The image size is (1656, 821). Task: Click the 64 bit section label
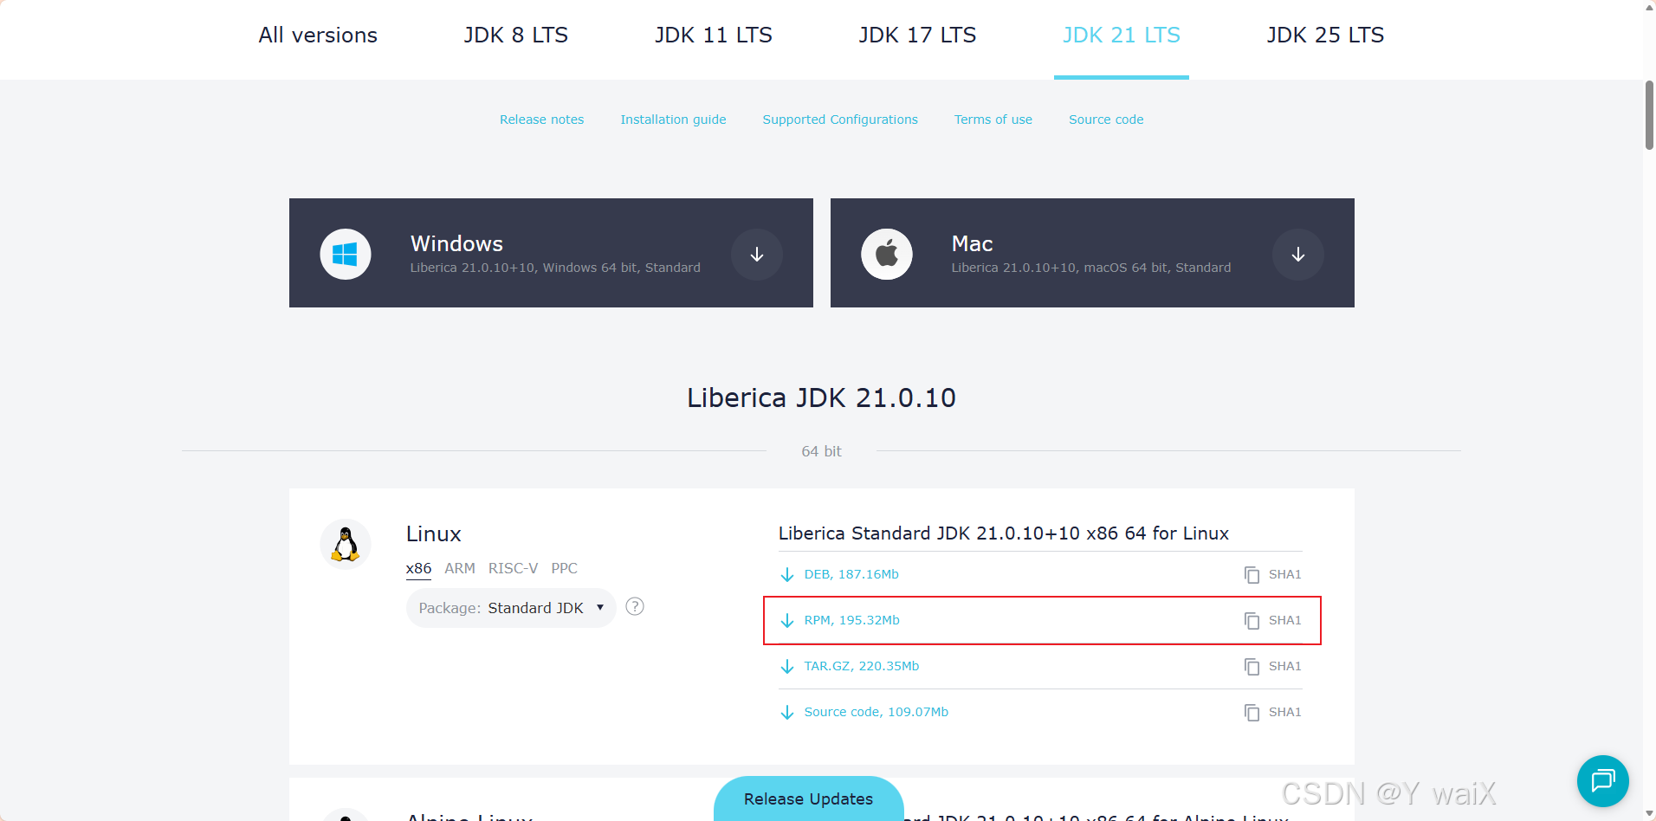click(x=821, y=451)
